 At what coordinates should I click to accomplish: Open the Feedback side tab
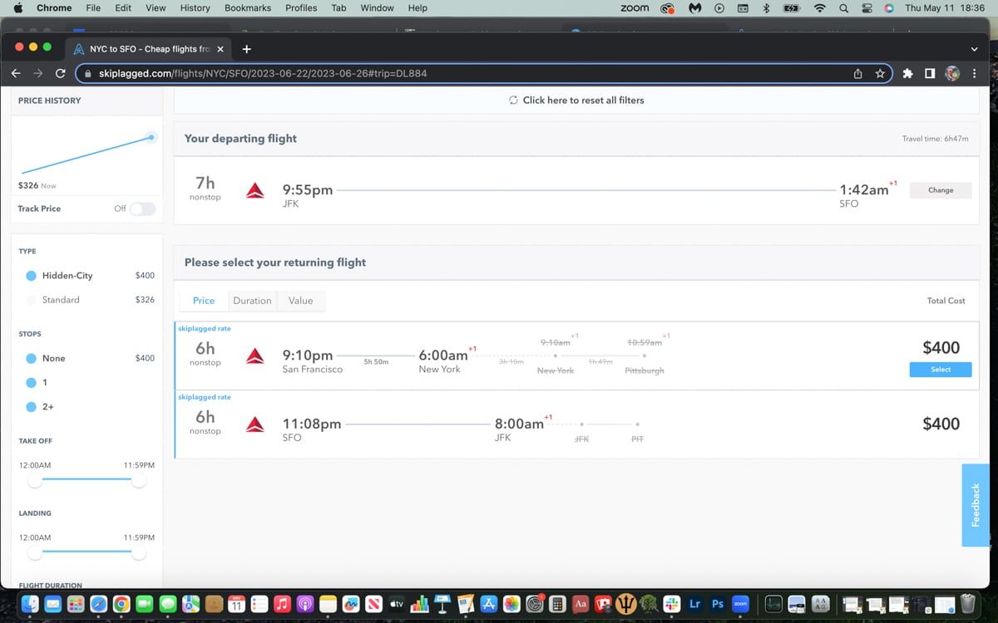click(x=977, y=504)
